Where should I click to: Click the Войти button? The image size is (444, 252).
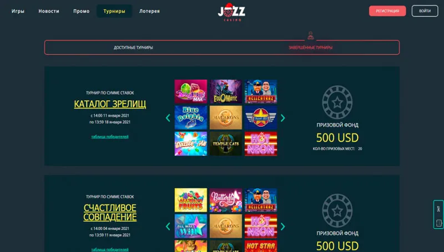(x=425, y=11)
